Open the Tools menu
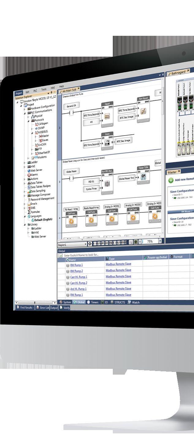This screenshot has width=194, height=438. tap(44, 89)
